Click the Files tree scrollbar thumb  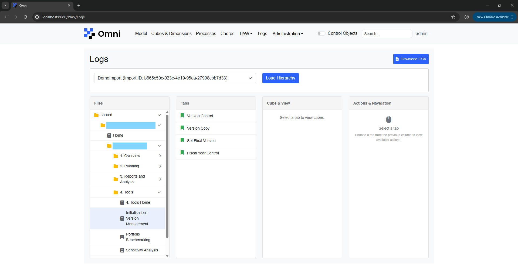tap(167, 176)
